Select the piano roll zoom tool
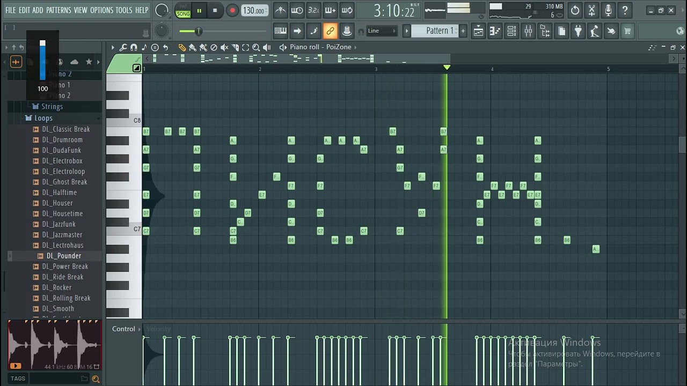Viewport: 687px width, 386px height. 256,47
